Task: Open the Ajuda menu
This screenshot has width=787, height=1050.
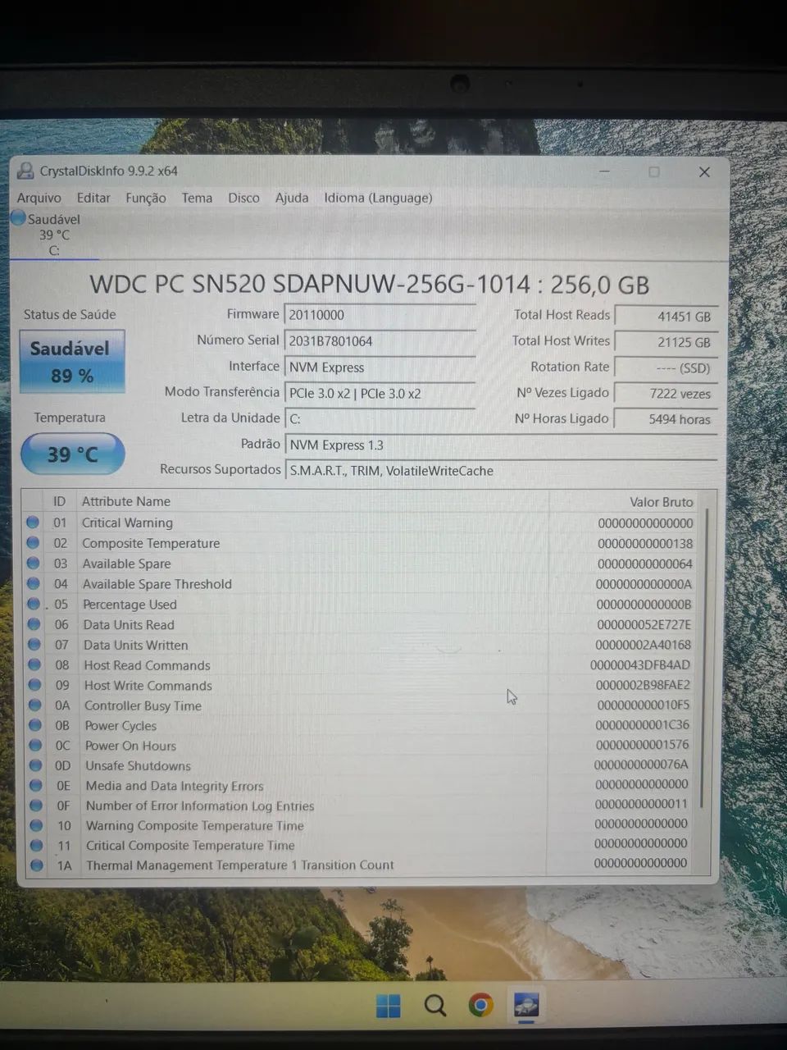Action: [x=292, y=199]
